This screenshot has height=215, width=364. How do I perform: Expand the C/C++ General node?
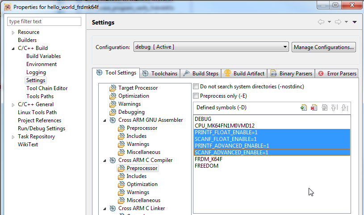pyautogui.click(x=13, y=104)
